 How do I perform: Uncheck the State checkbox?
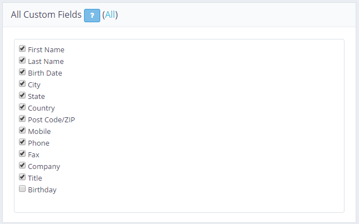click(x=22, y=96)
